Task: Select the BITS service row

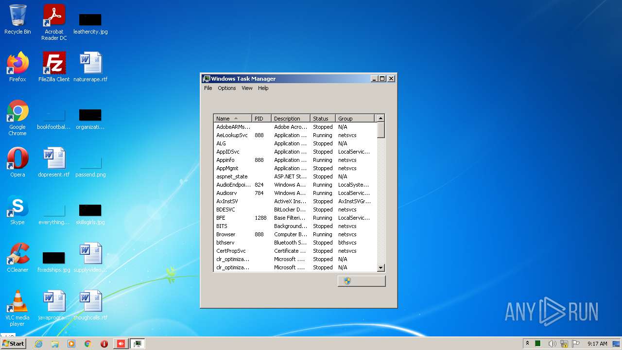Action: coord(295,226)
